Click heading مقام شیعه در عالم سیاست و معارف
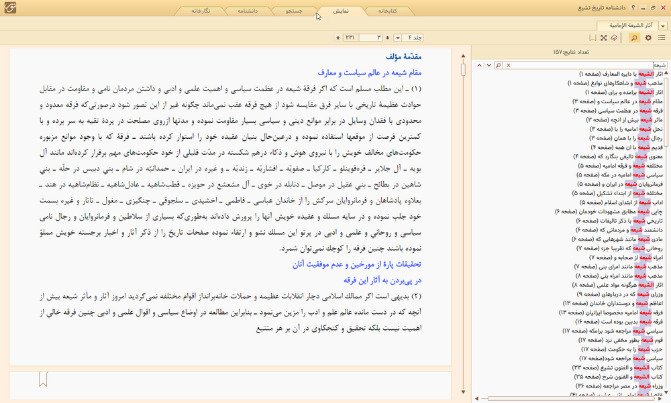 [369, 72]
